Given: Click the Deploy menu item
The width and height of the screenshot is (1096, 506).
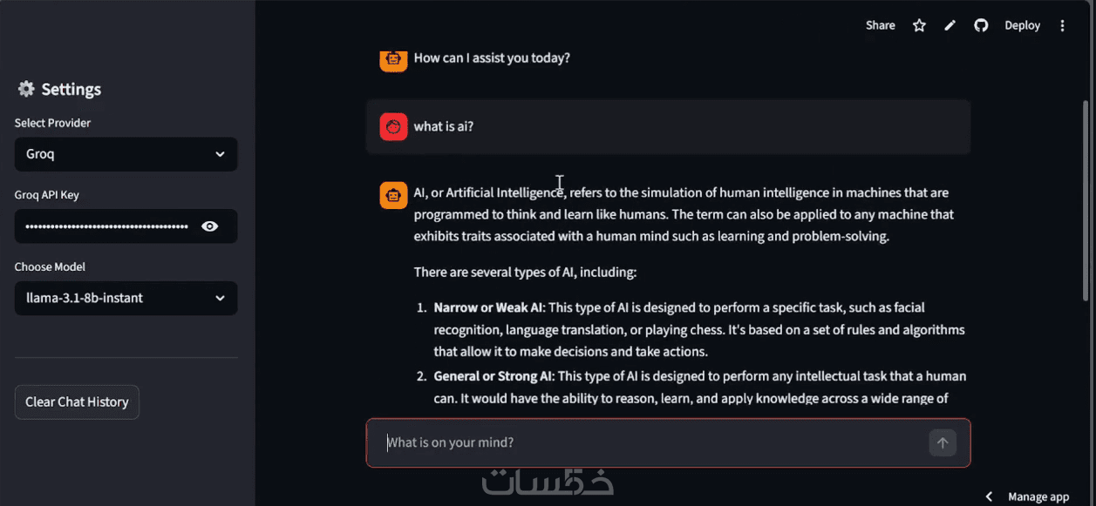Looking at the screenshot, I should point(1022,25).
